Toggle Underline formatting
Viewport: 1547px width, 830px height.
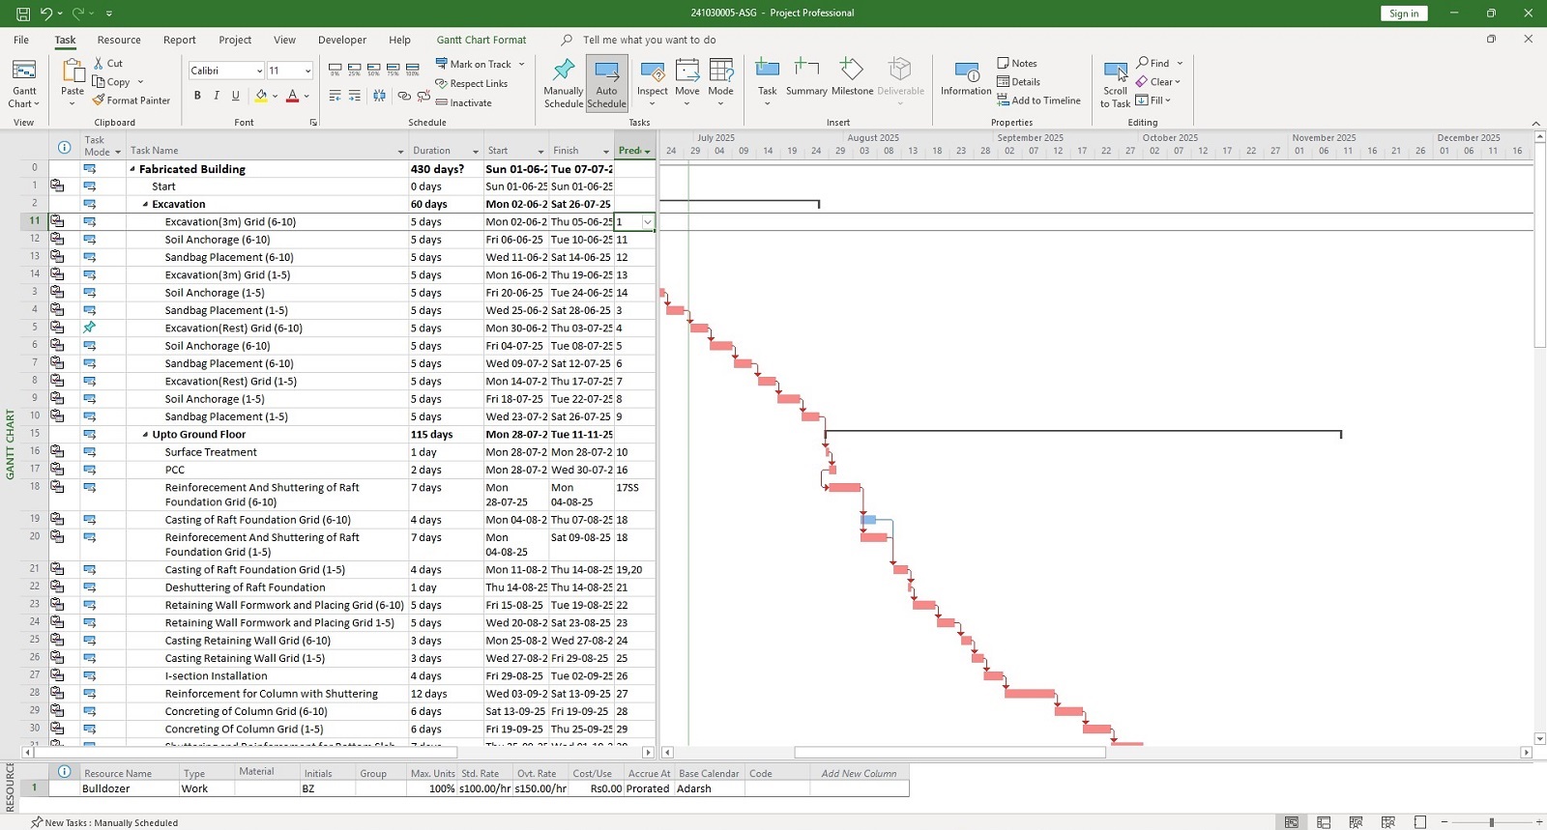[x=235, y=96]
